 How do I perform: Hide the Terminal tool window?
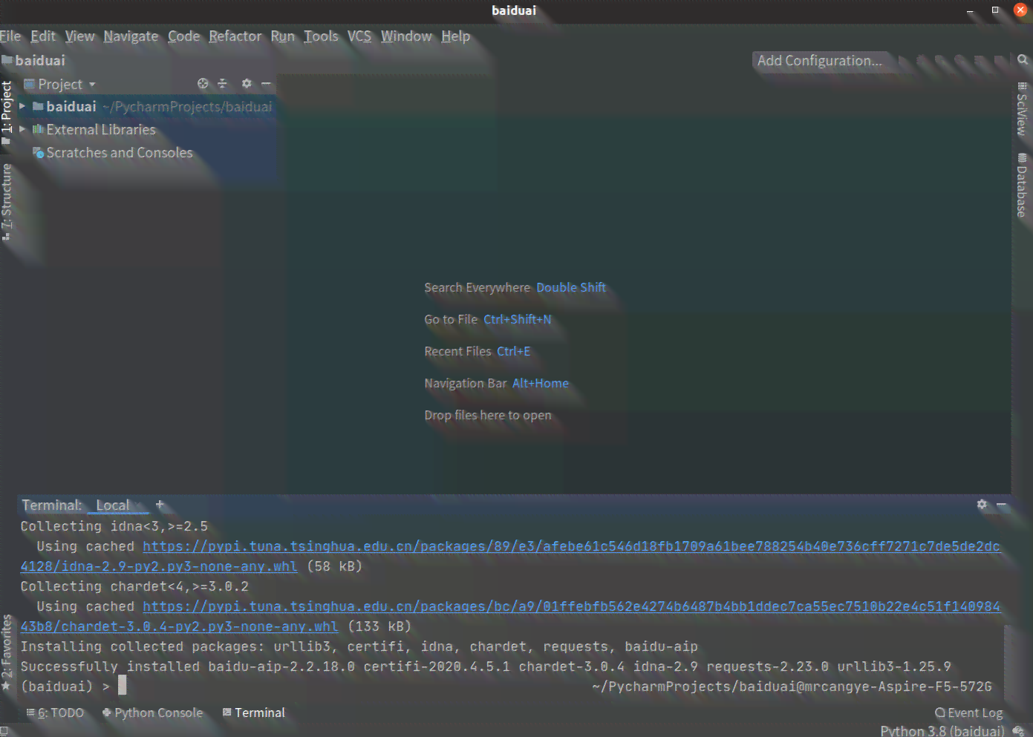click(1001, 505)
